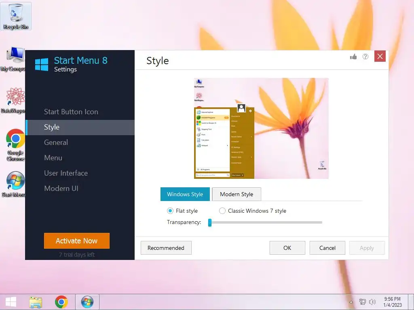414x310 pixels.
Task: Select the Style sidebar item
Action: click(80, 127)
